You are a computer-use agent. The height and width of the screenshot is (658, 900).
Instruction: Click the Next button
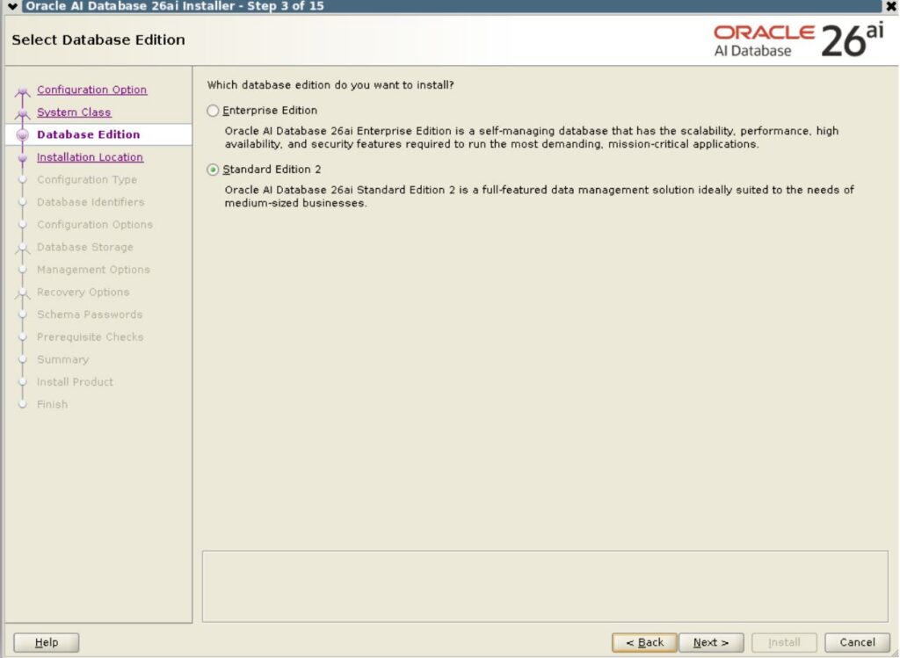point(711,642)
